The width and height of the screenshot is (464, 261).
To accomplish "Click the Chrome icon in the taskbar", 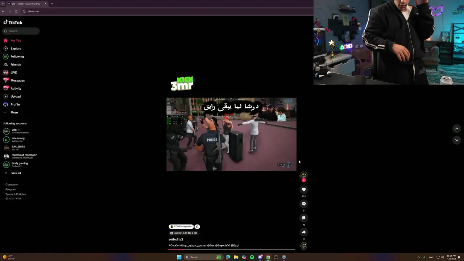I will pos(268,257).
